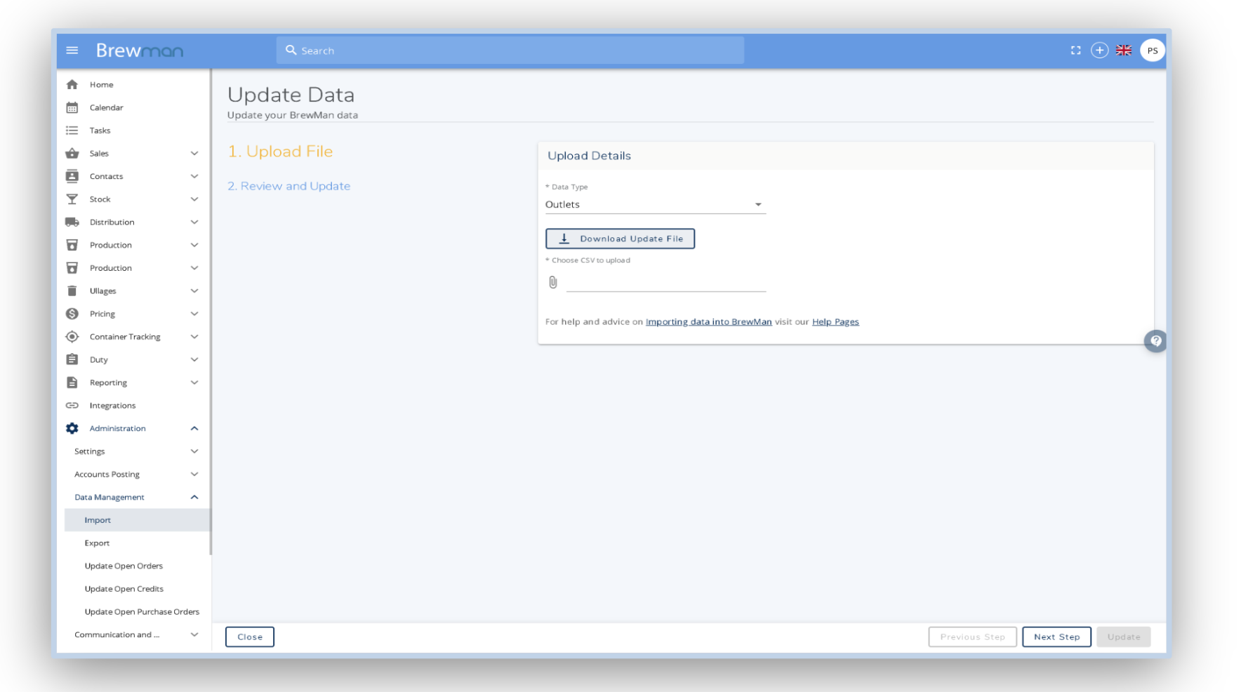This screenshot has height=692, width=1241.
Task: Select Export in the sidebar
Action: (x=97, y=543)
